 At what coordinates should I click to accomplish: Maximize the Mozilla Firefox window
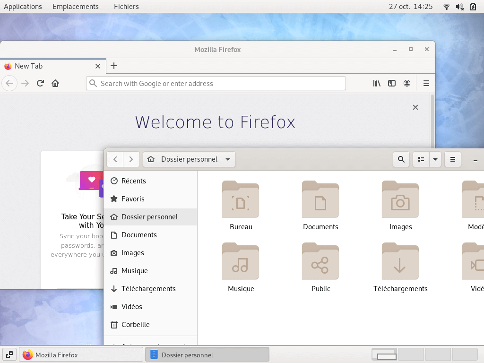(411, 49)
